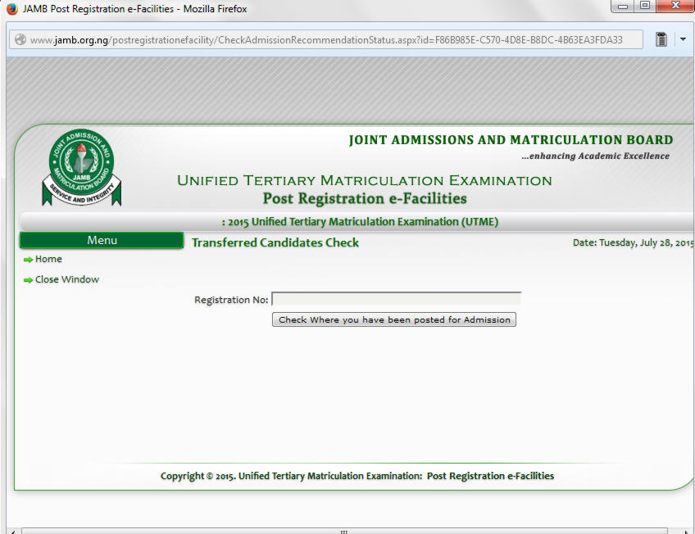This screenshot has height=534, width=695.
Task: Maximize the browser window
Action: [645, 7]
